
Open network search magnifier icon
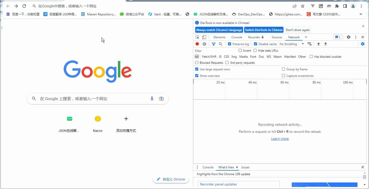pyautogui.click(x=221, y=44)
